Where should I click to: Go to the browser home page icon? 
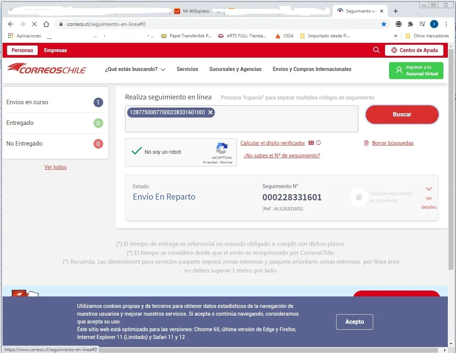click(x=46, y=24)
